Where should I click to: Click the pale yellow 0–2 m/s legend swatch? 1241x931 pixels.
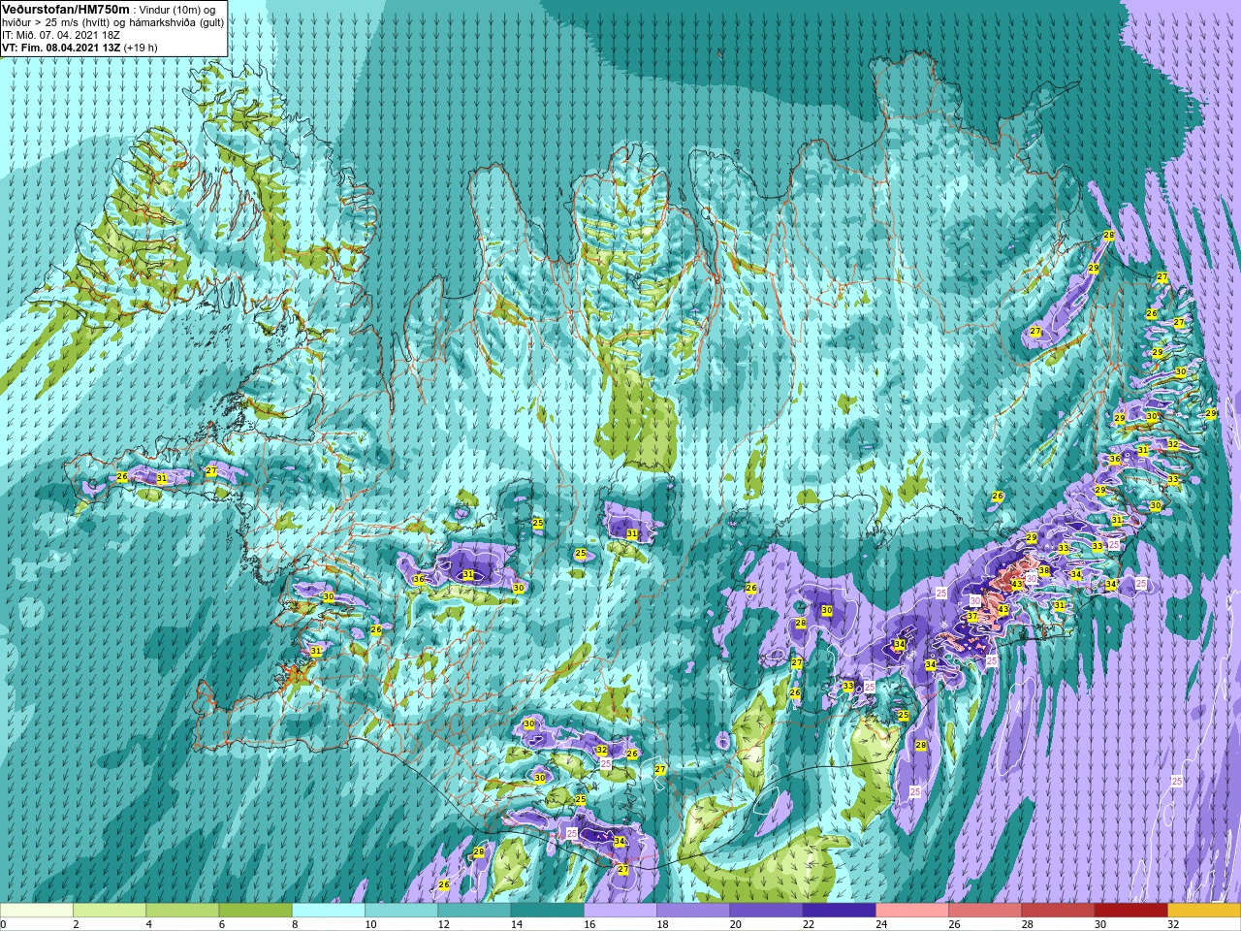[x=37, y=911]
